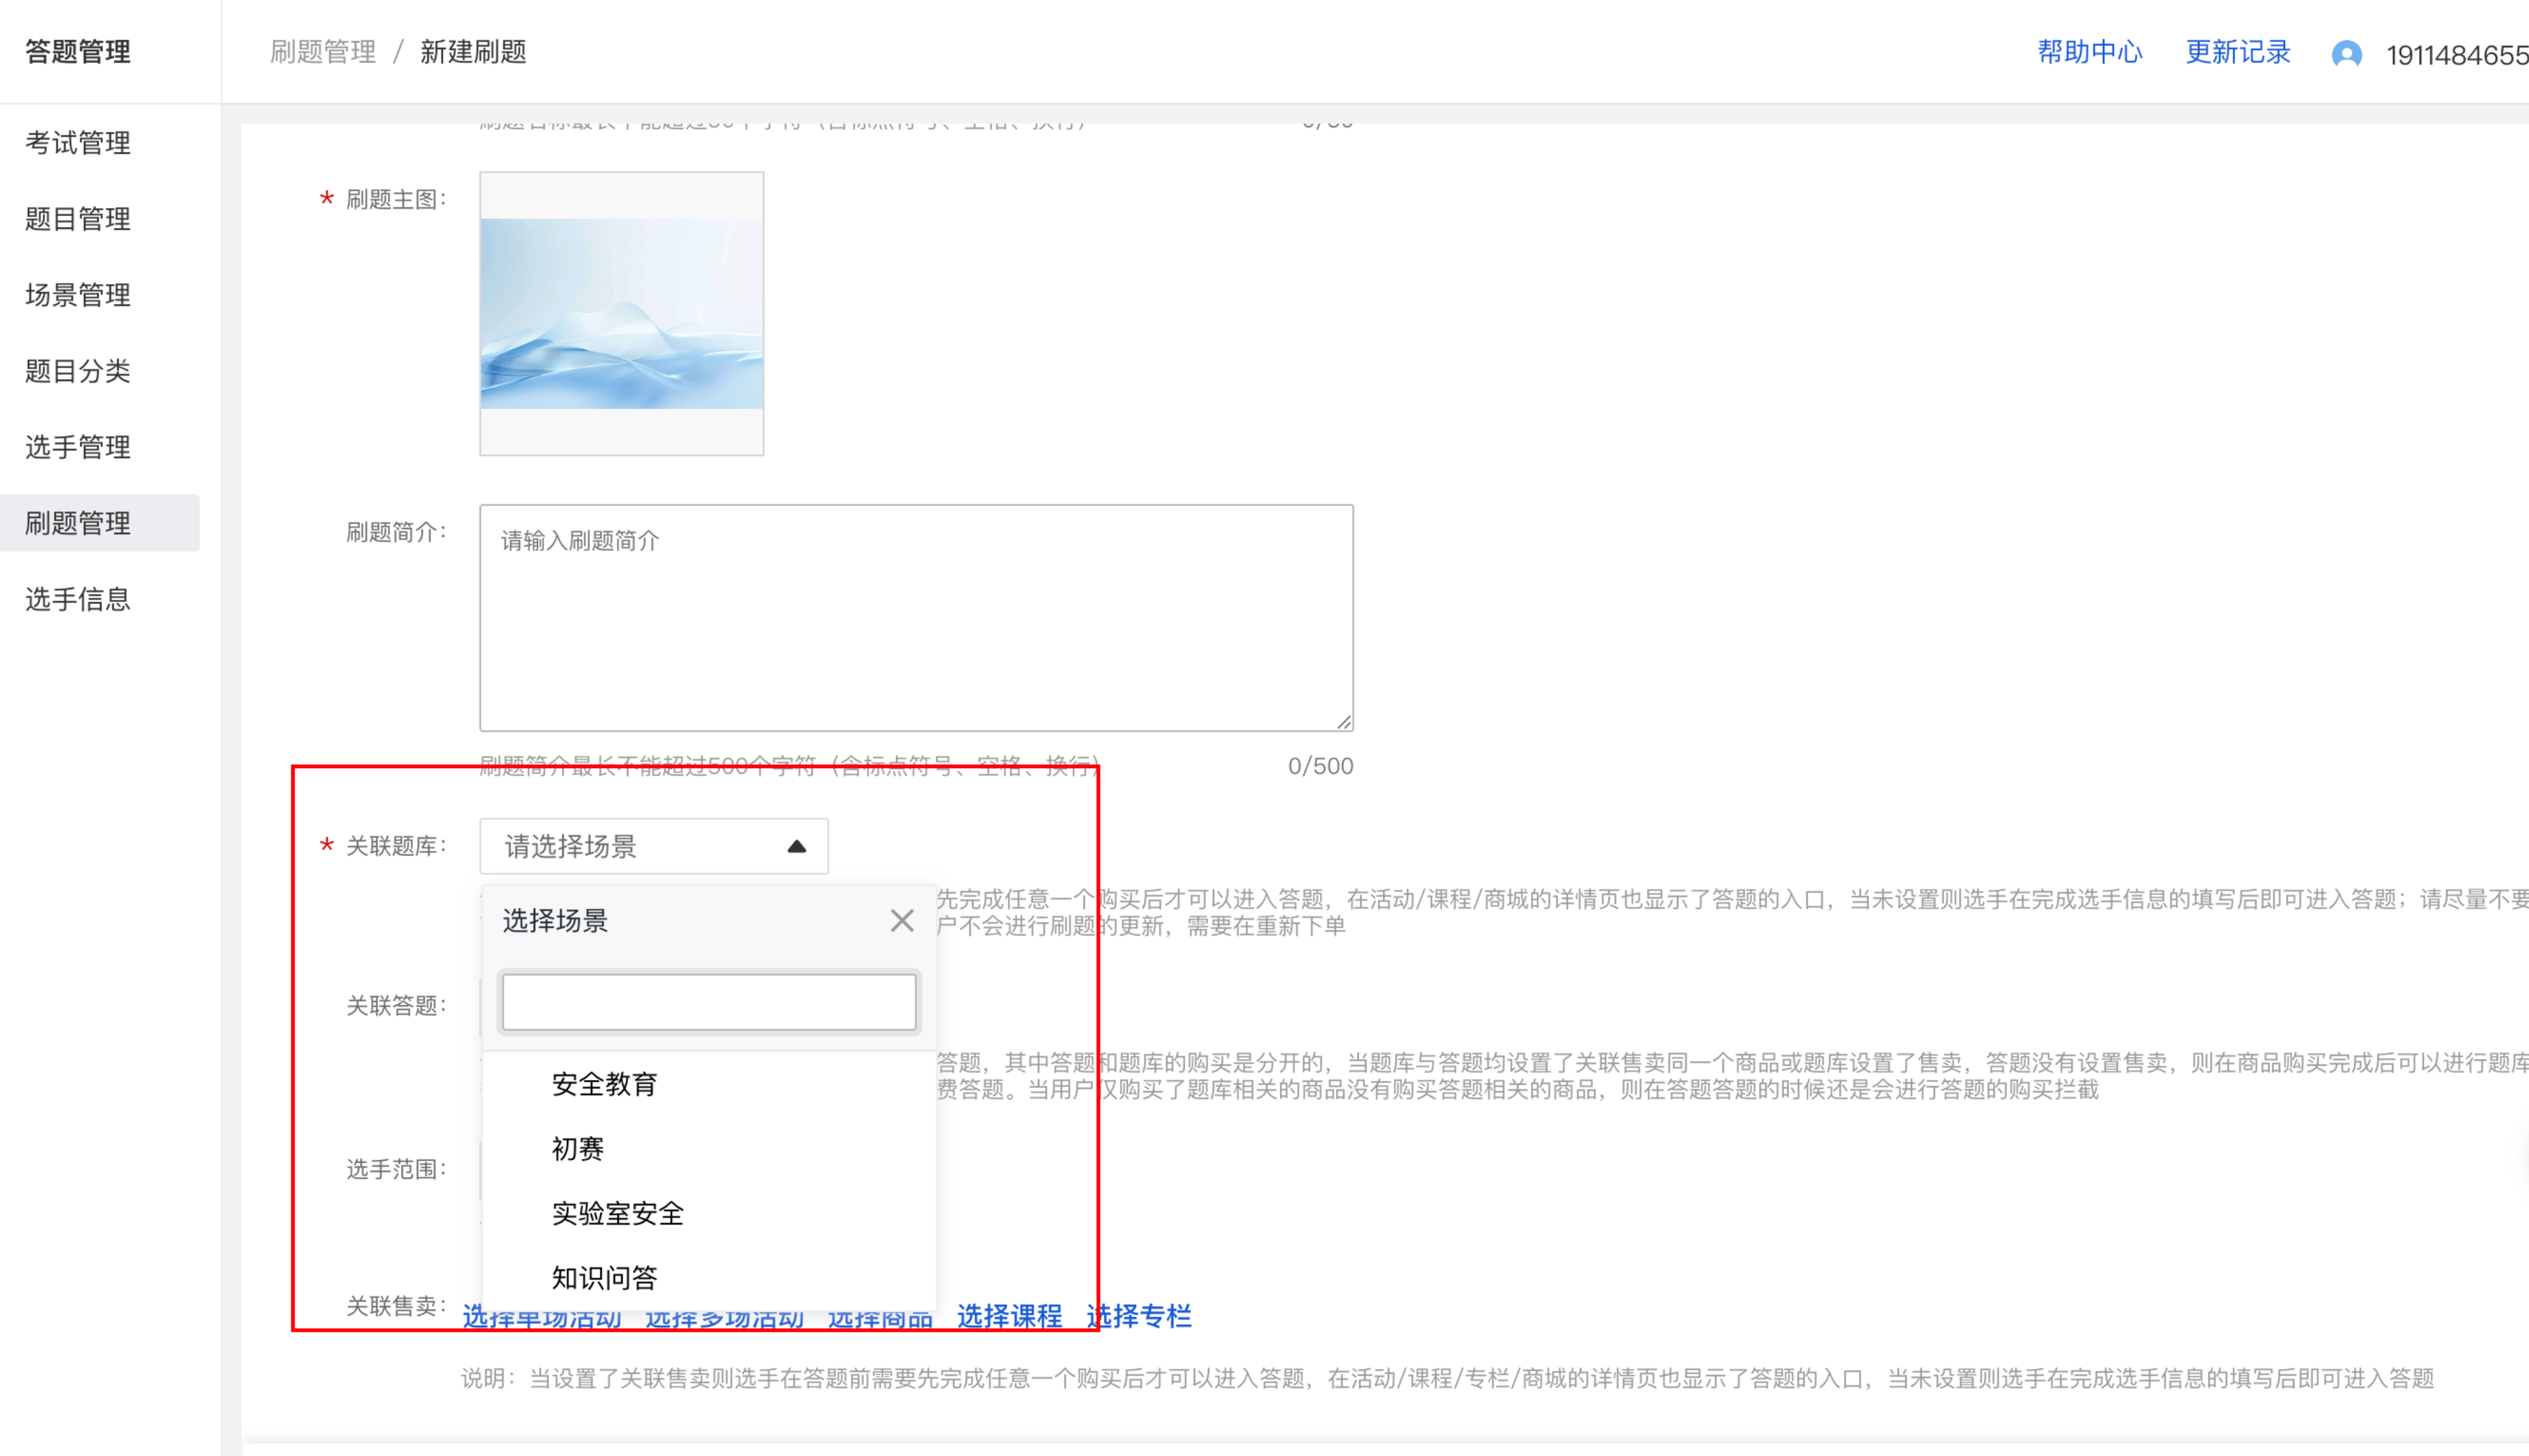Select 题目分类 sidebar item

[78, 371]
